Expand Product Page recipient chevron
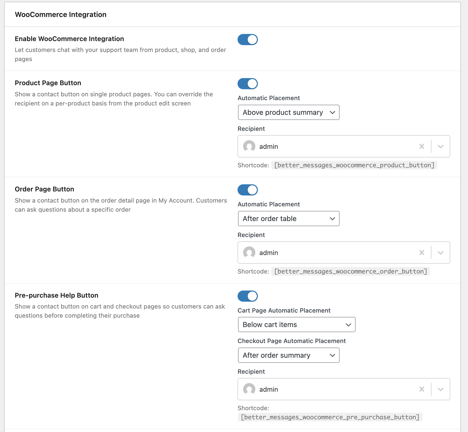The width and height of the screenshot is (468, 432). coord(441,146)
